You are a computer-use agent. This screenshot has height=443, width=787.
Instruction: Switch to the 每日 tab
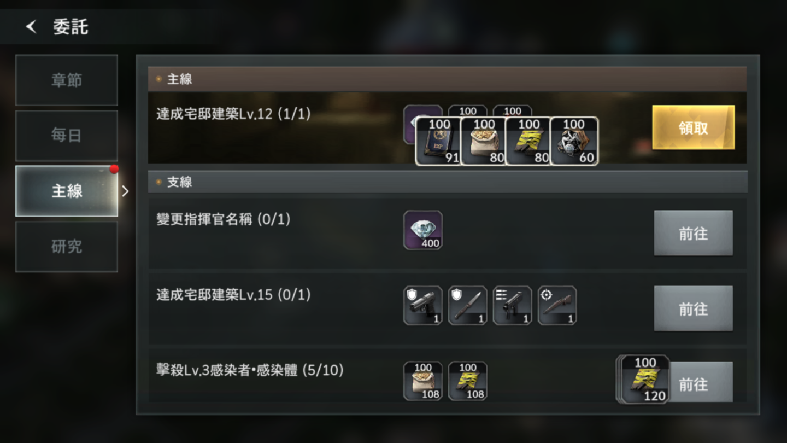pyautogui.click(x=67, y=136)
